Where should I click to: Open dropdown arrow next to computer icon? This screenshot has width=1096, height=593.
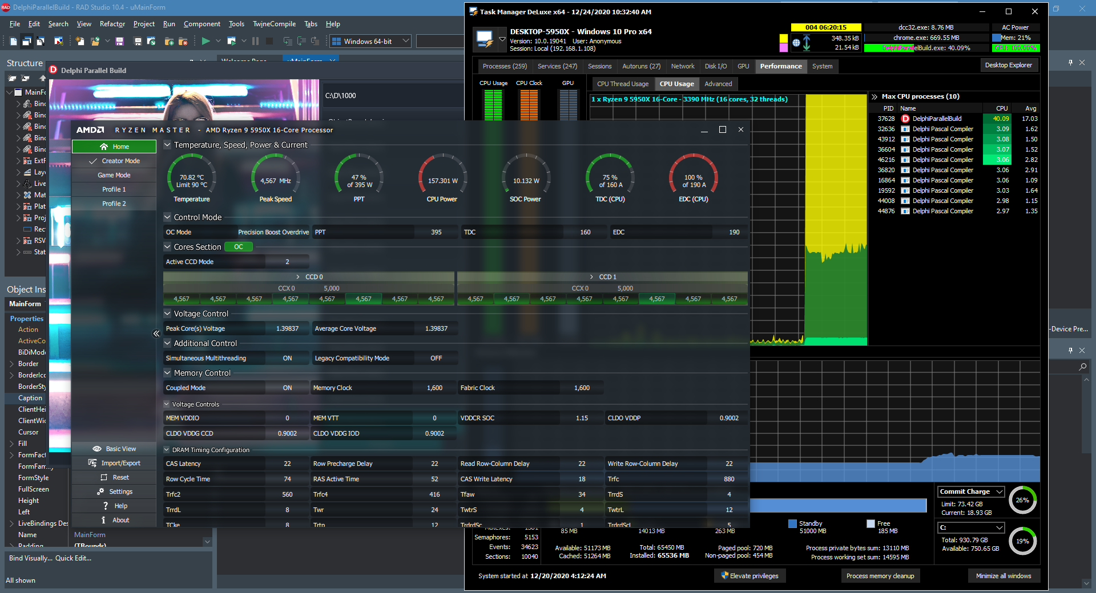[x=502, y=39]
